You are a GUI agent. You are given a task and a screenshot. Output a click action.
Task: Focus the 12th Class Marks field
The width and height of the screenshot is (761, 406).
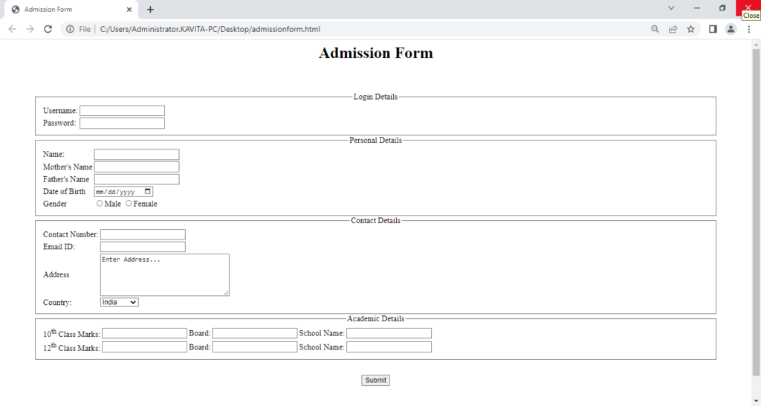(x=145, y=347)
